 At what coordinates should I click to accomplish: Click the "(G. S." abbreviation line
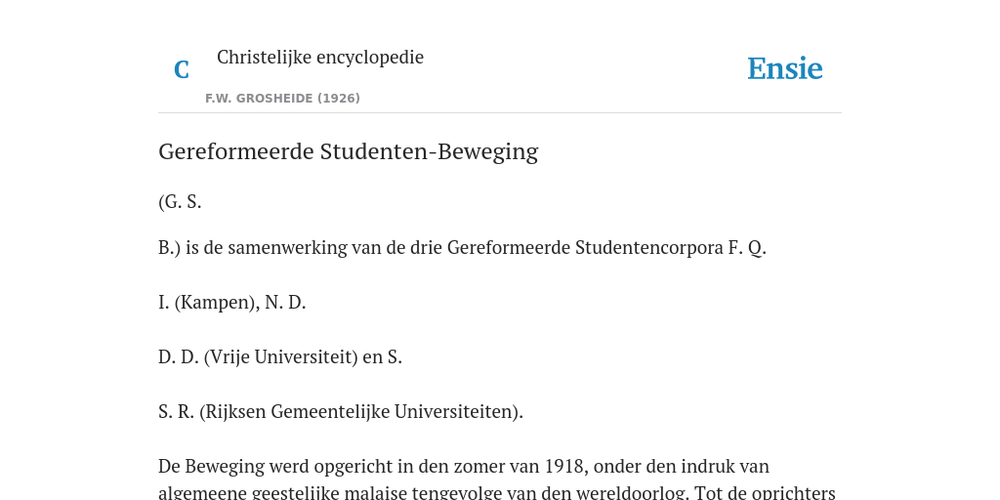click(x=180, y=201)
